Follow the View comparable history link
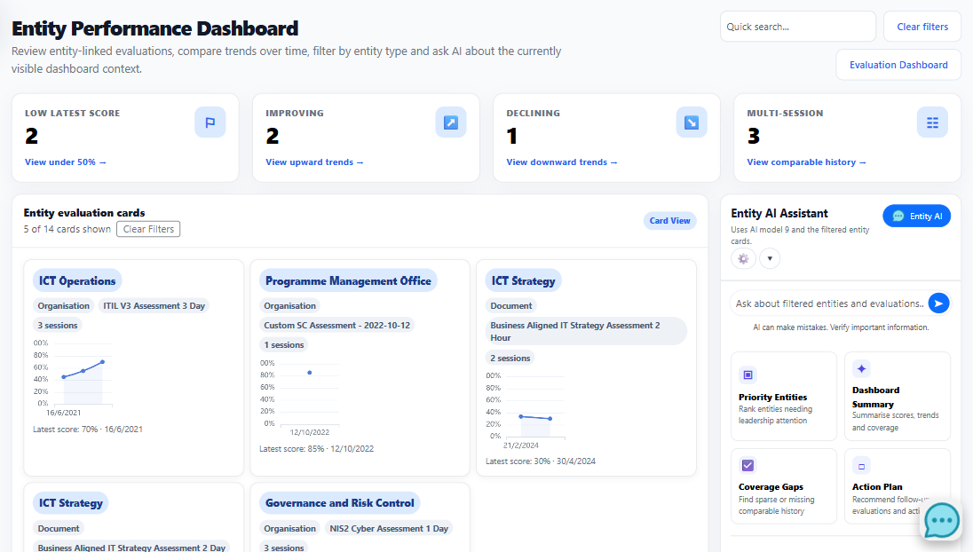 click(806, 162)
